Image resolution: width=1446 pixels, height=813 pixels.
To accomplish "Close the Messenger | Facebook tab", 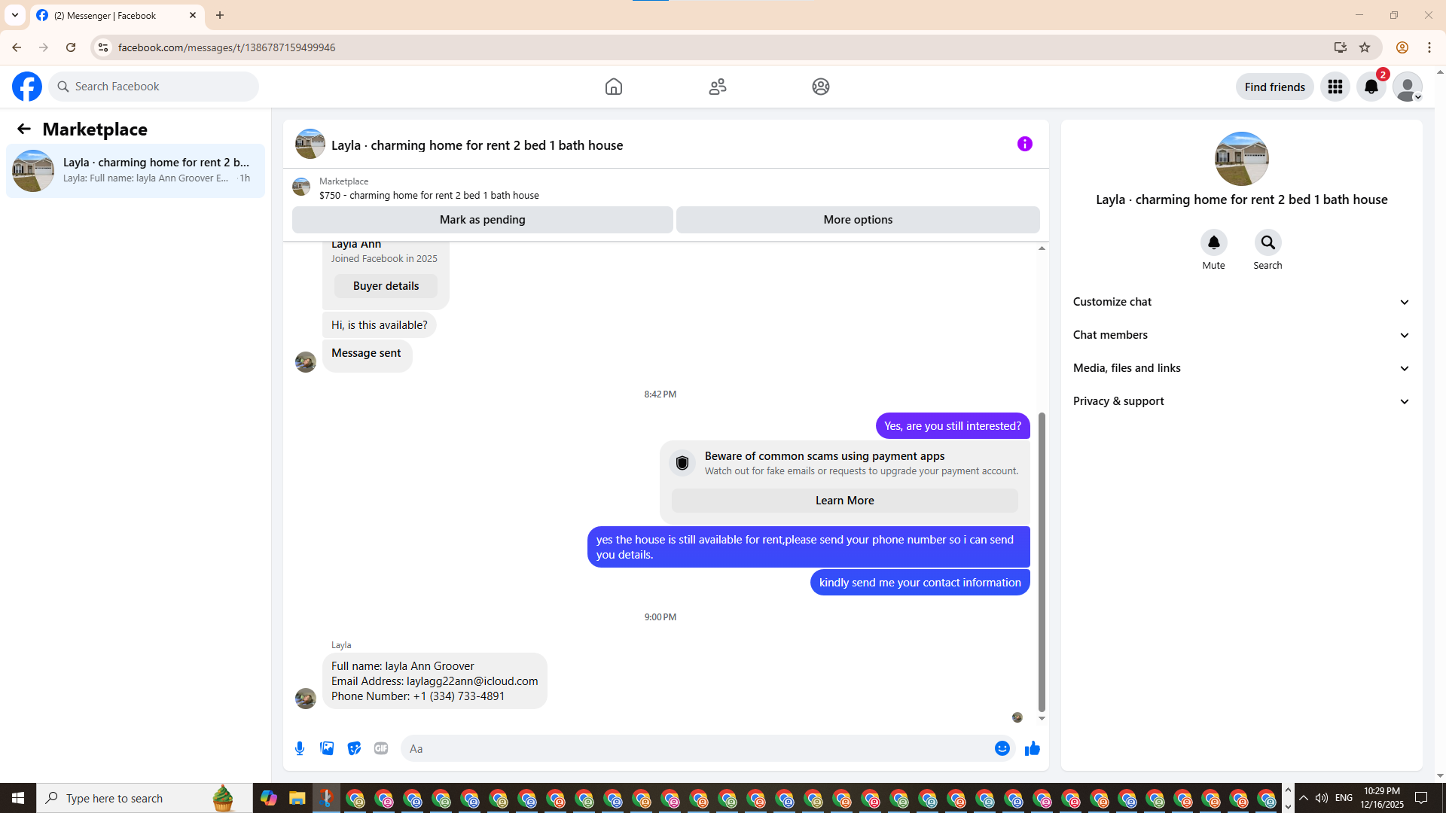I will point(193,15).
